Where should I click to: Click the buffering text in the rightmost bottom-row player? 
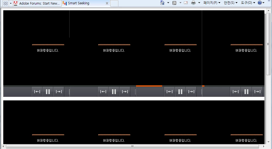point(246,140)
